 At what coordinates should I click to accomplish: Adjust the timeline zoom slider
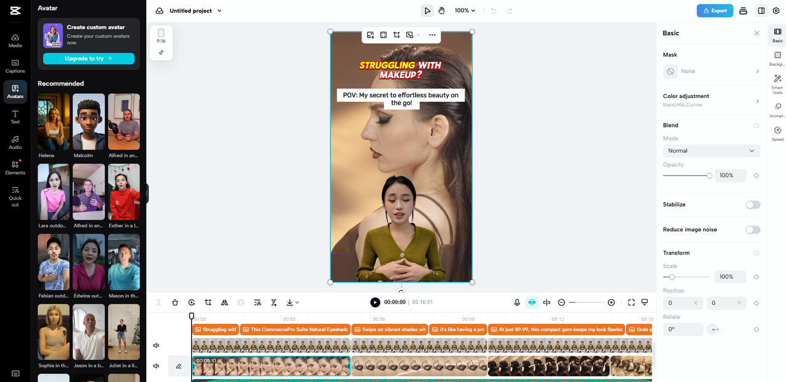586,302
